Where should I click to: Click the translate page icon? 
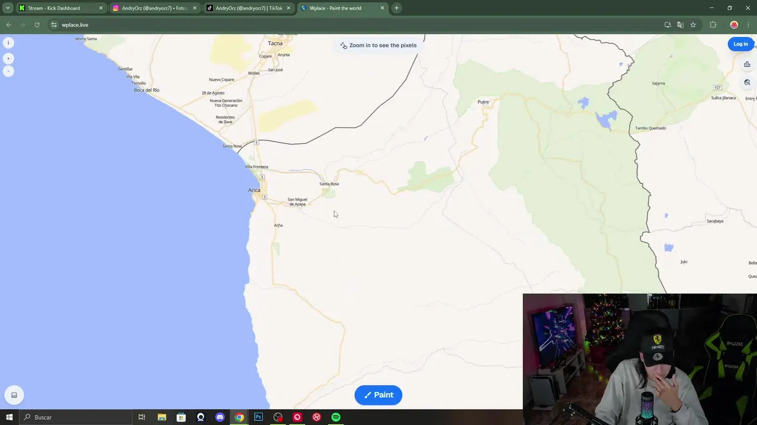[680, 25]
